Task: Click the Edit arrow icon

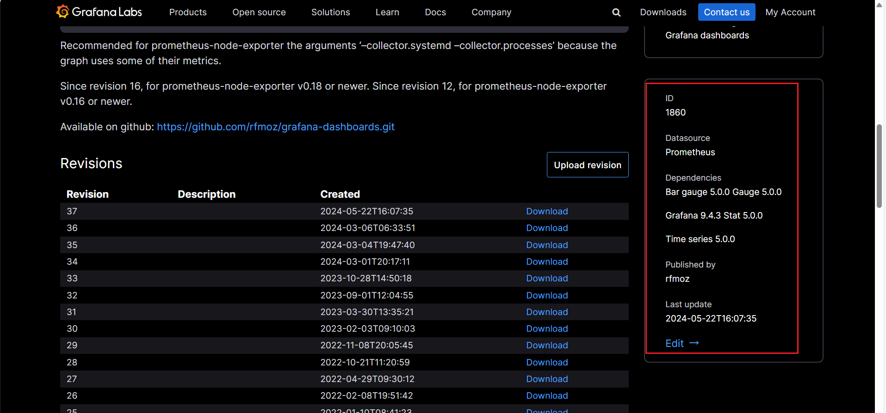Action: 694,343
